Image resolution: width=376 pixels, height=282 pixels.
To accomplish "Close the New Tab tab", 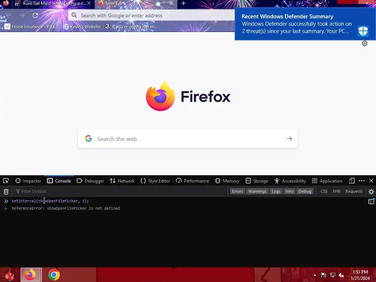I will point(171,3).
